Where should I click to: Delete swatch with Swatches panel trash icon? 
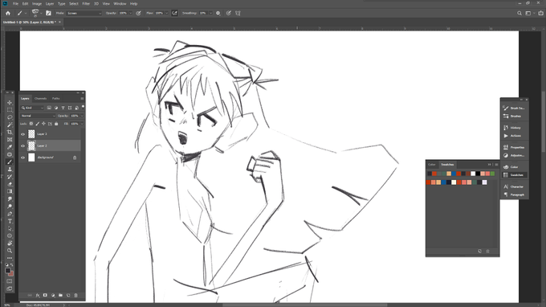click(487, 251)
